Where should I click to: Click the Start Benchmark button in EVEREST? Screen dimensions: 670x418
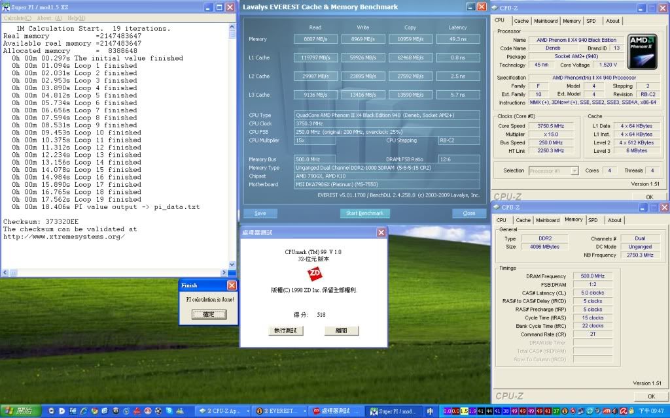(x=365, y=214)
